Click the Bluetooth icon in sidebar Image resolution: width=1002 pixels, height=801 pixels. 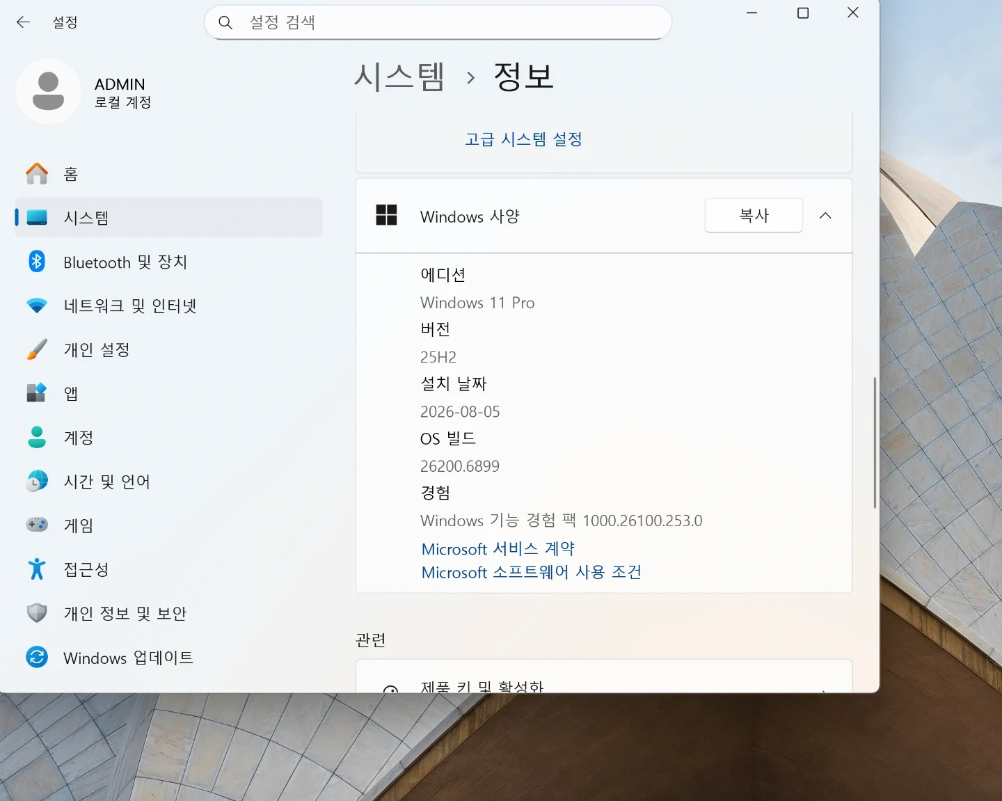[37, 262]
